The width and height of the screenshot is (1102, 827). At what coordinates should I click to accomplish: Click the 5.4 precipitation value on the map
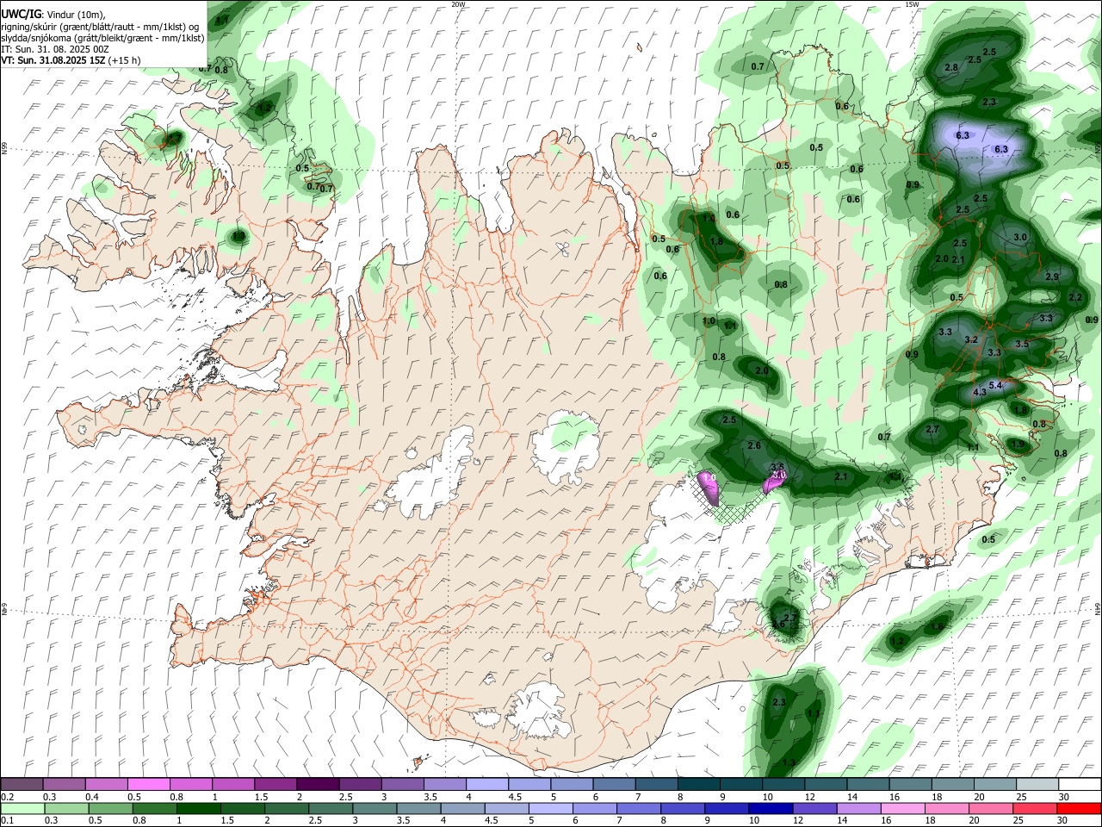[x=995, y=385]
